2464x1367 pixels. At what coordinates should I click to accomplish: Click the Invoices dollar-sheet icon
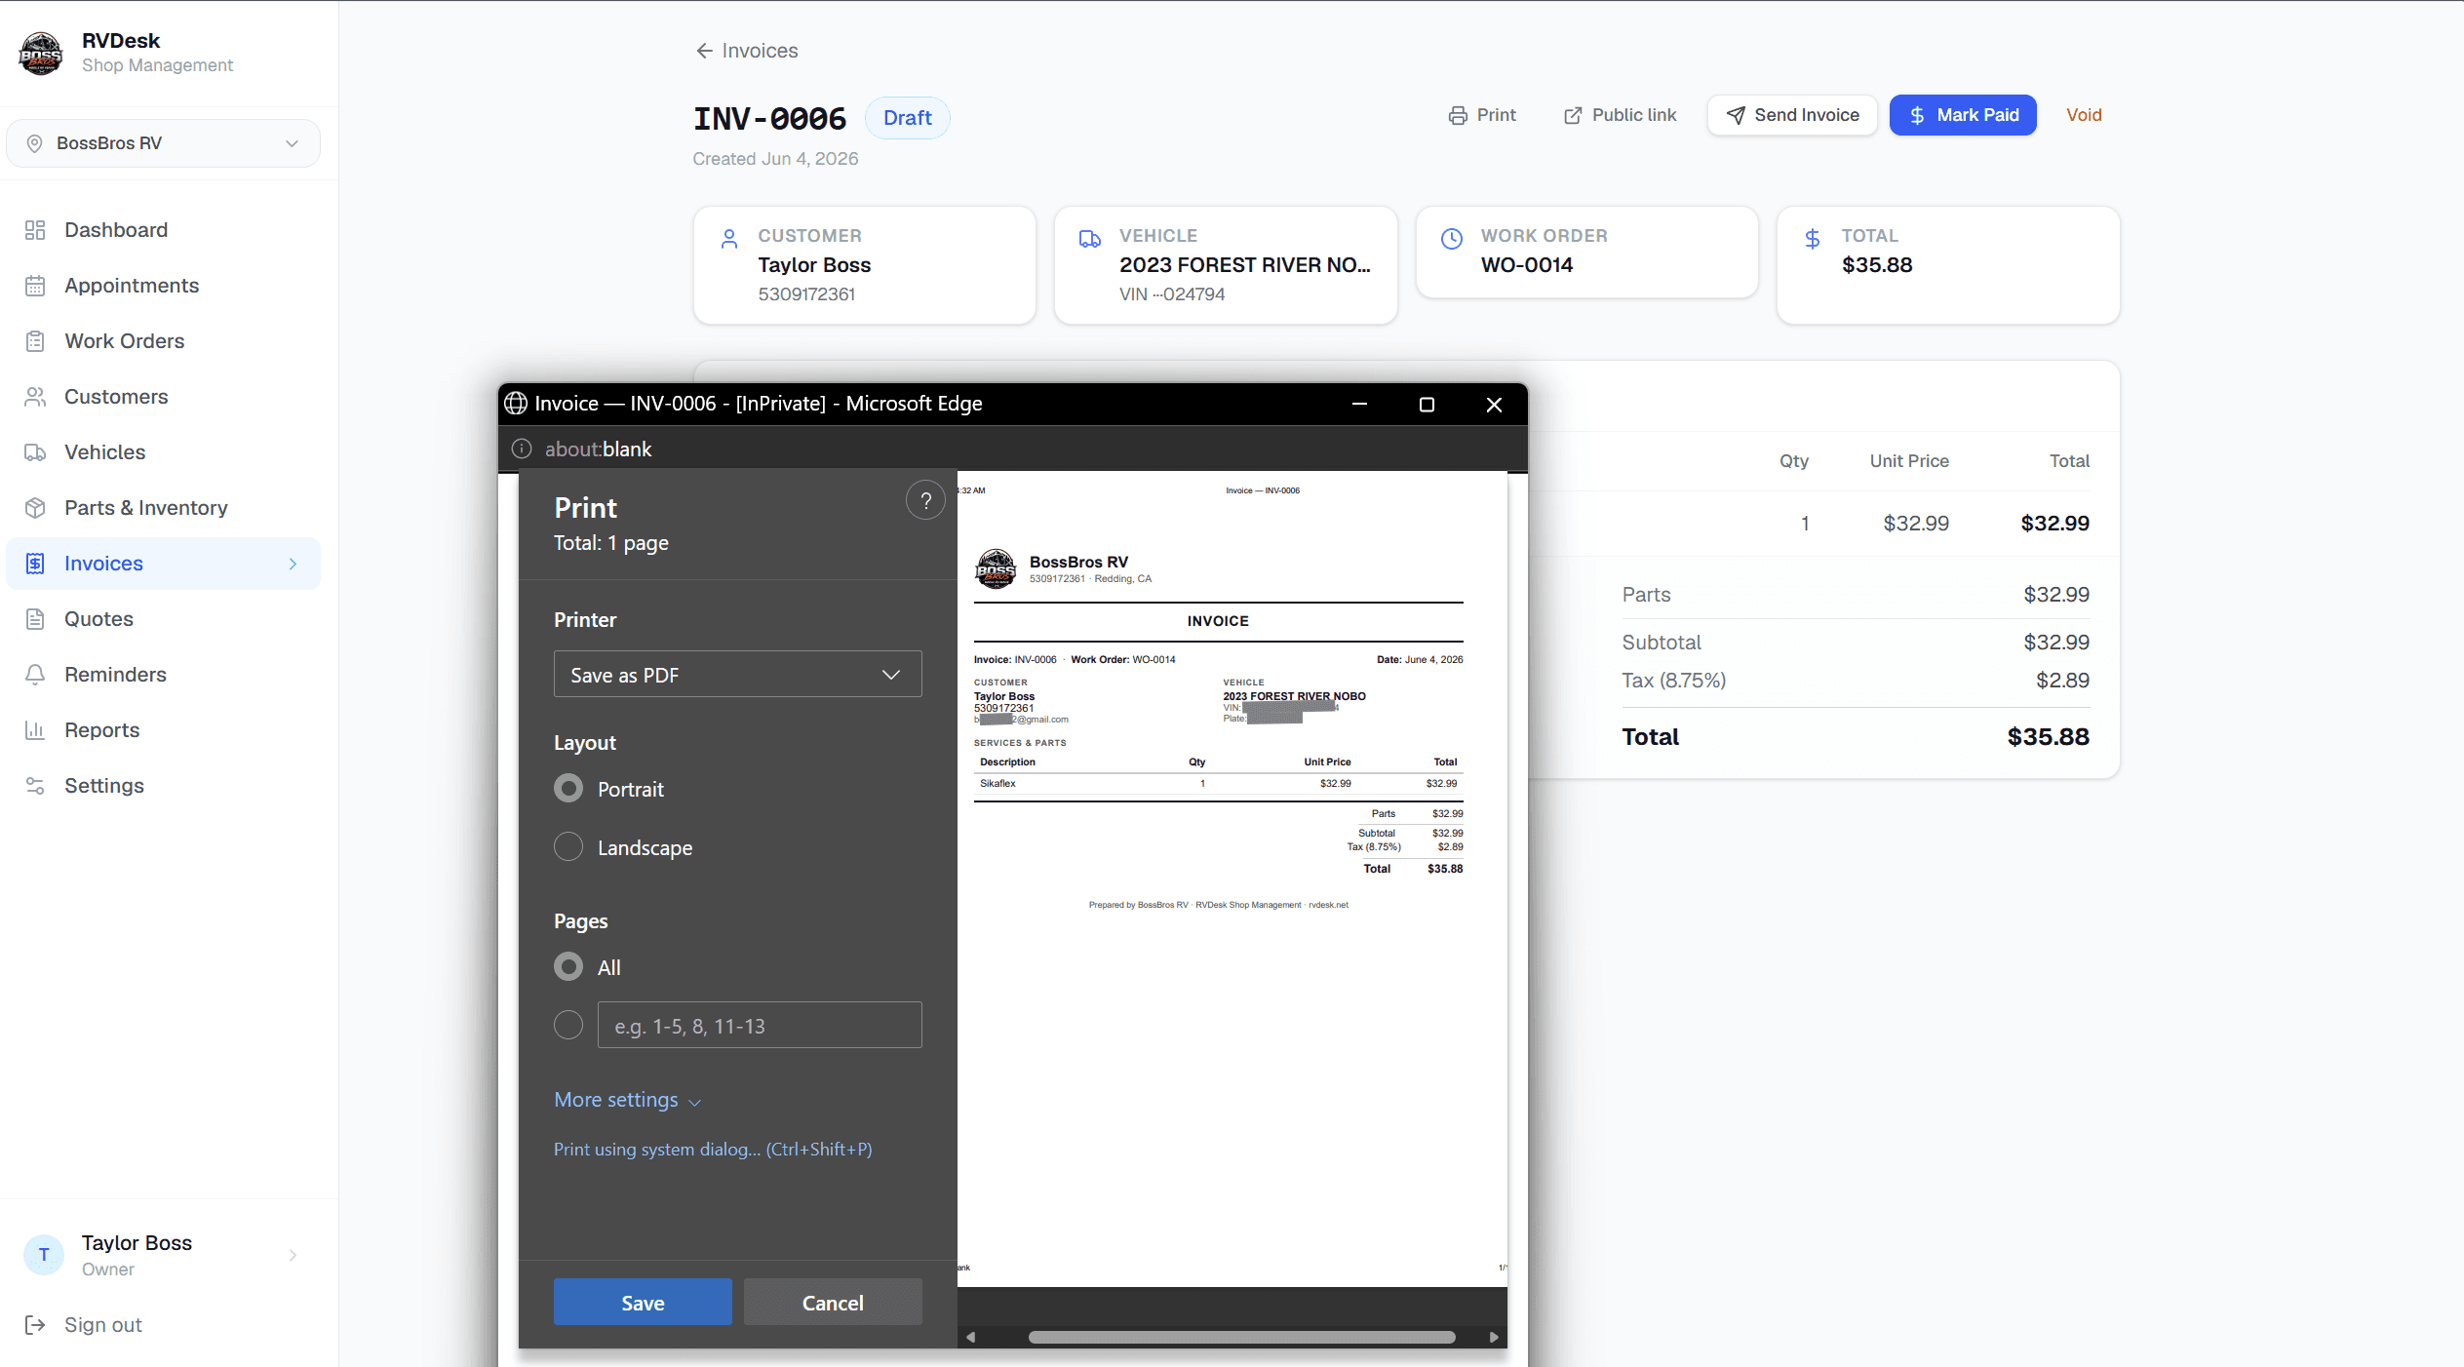click(x=35, y=564)
